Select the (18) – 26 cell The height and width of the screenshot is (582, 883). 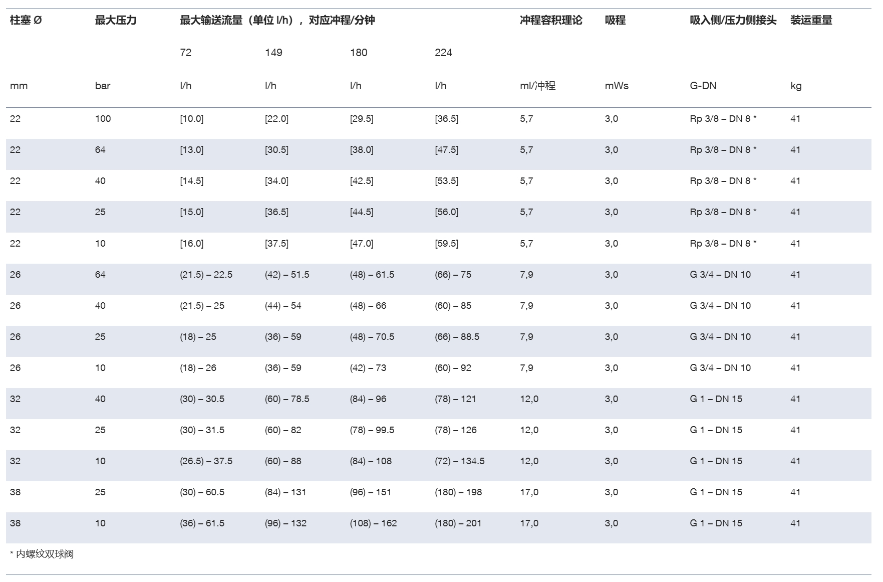pos(198,368)
